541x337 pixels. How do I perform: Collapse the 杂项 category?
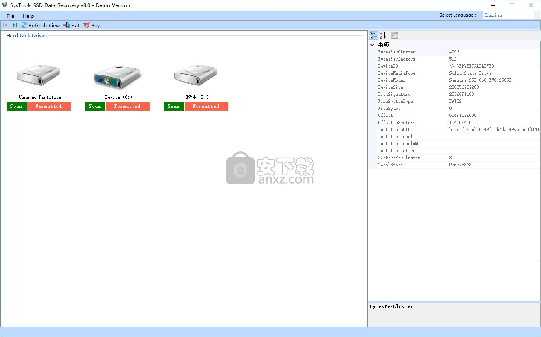pyautogui.click(x=372, y=45)
